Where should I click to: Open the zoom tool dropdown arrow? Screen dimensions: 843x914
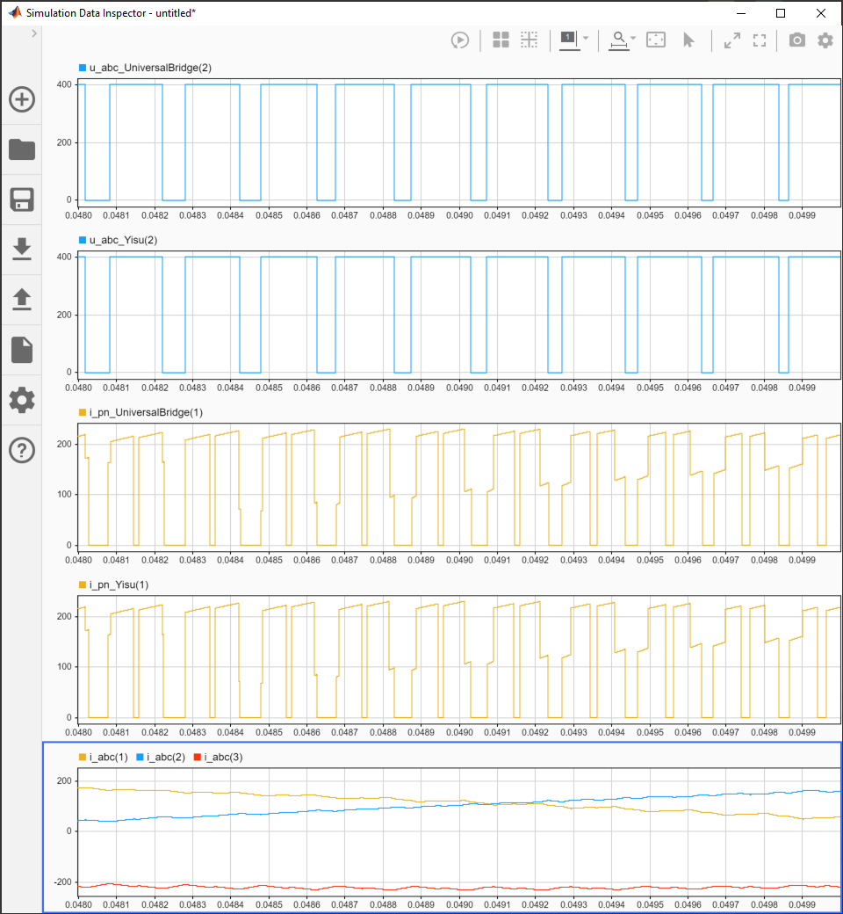pos(633,38)
